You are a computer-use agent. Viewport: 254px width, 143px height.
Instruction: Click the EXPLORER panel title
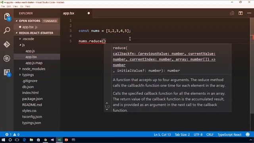click(26, 13)
